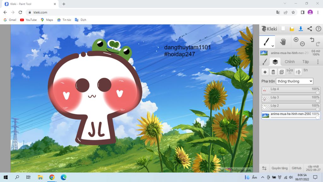The image size is (323, 182).
Task: Flip the panel side with swap arrows
Action: pyautogui.click(x=264, y=168)
